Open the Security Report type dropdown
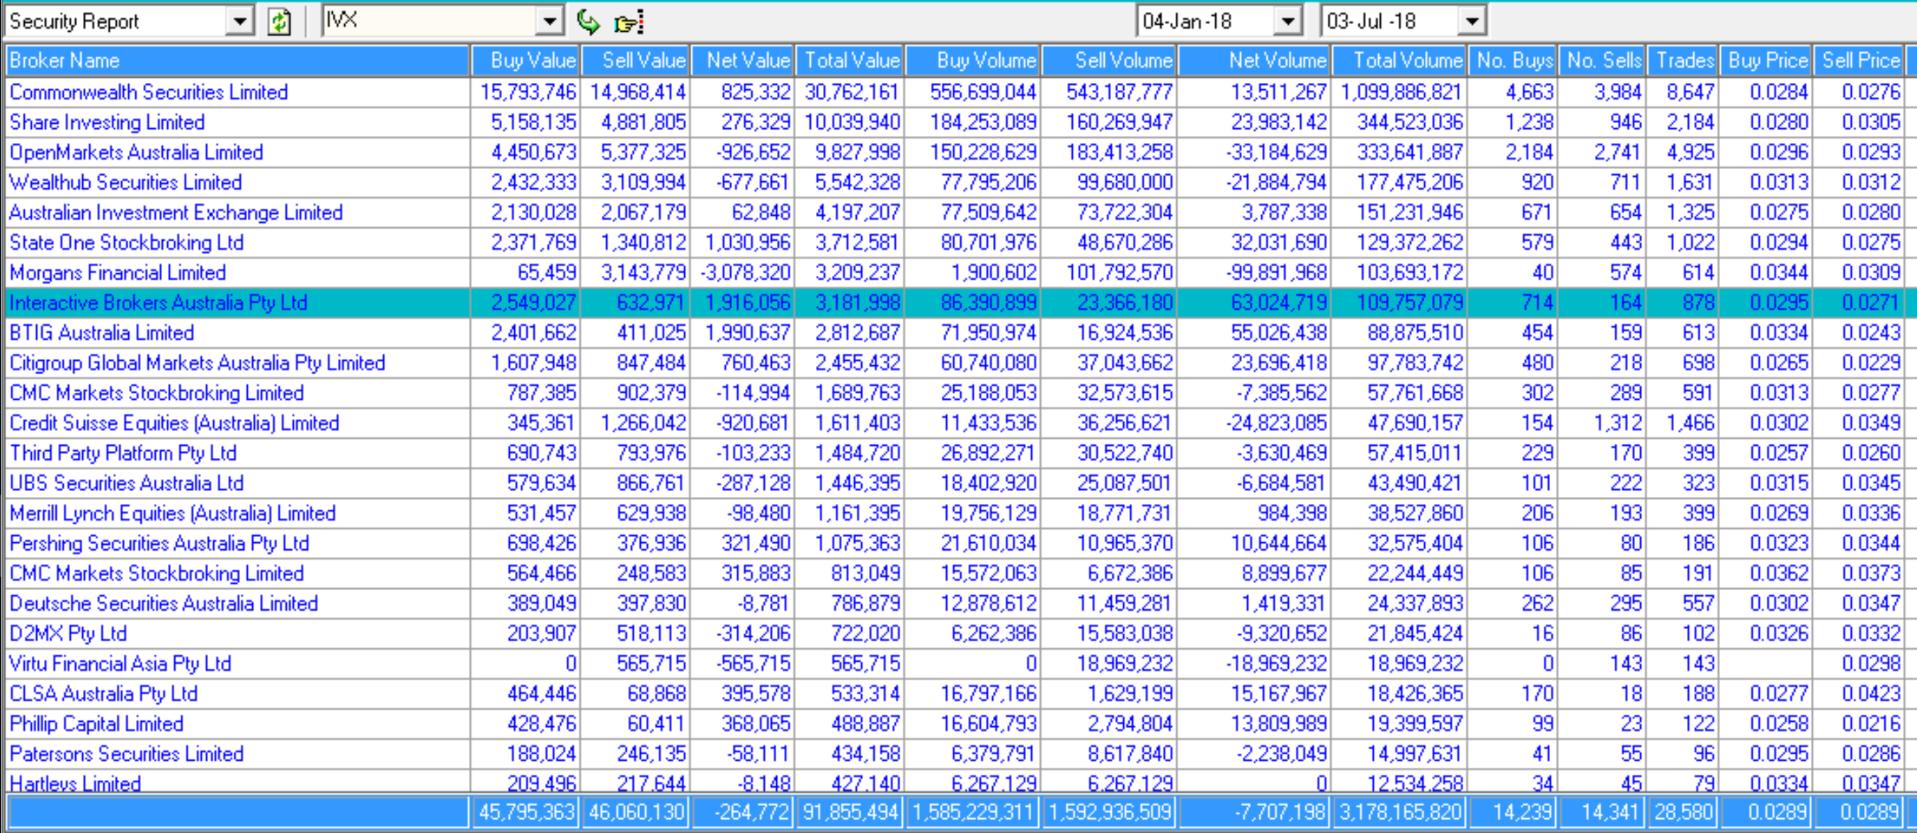 pyautogui.click(x=239, y=21)
